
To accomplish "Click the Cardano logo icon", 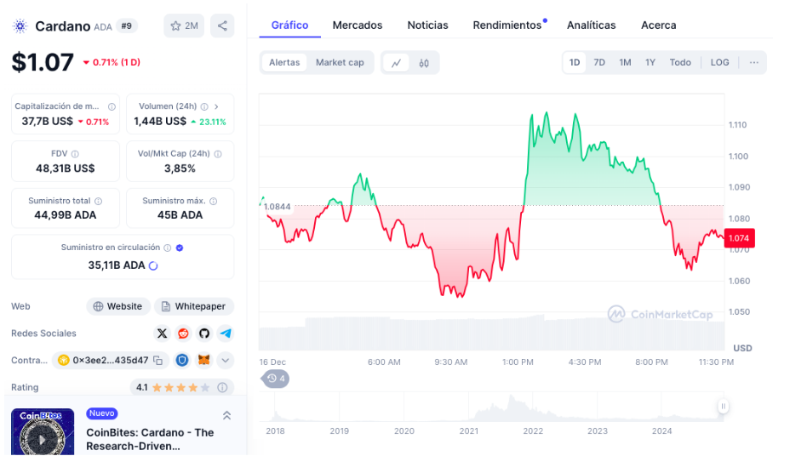I will coord(20,26).
